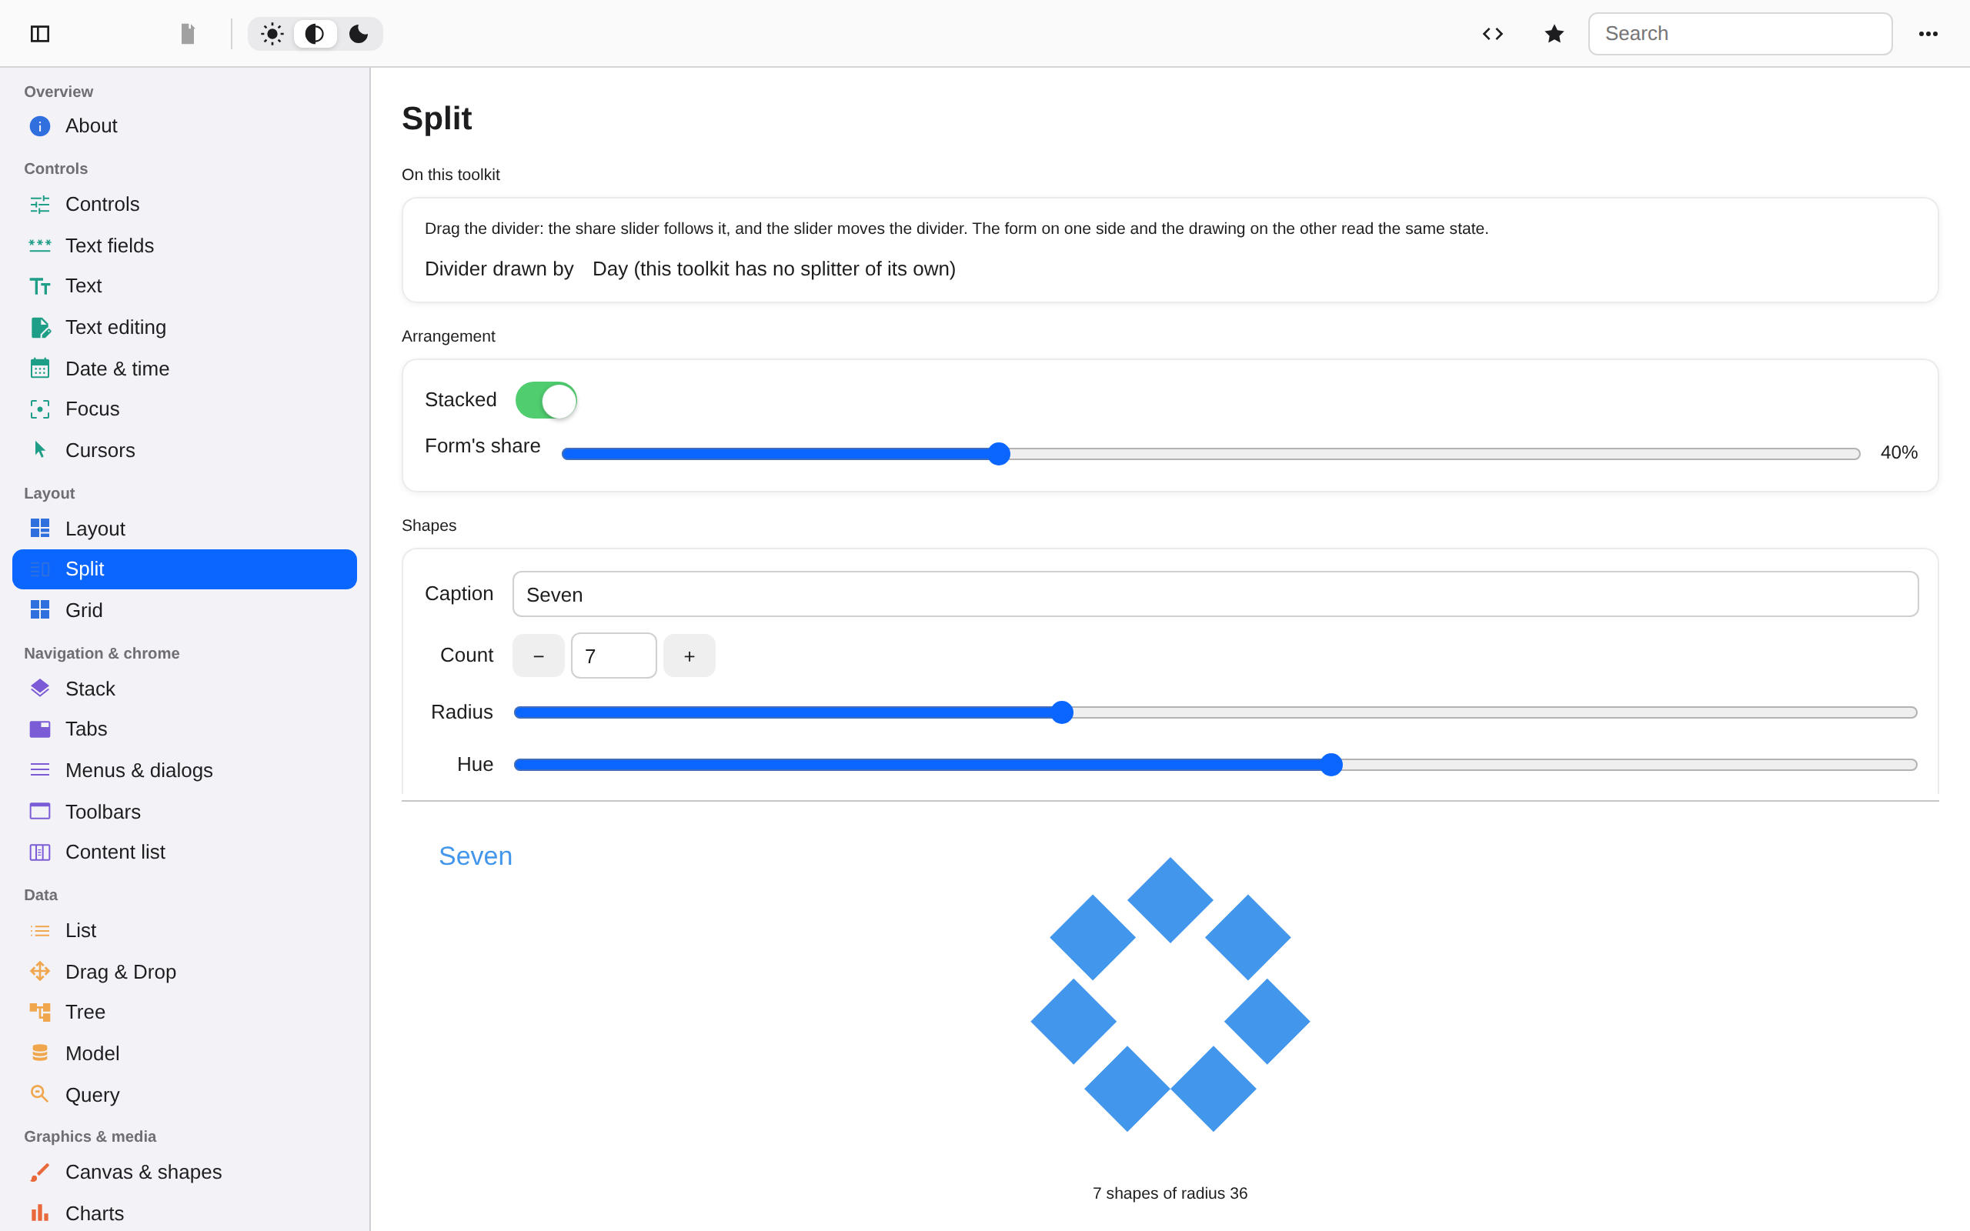The height and width of the screenshot is (1231, 1970).
Task: Focus the Search field
Action: click(1740, 33)
